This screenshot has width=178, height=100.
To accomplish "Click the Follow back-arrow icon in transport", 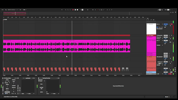I will point(62,10).
